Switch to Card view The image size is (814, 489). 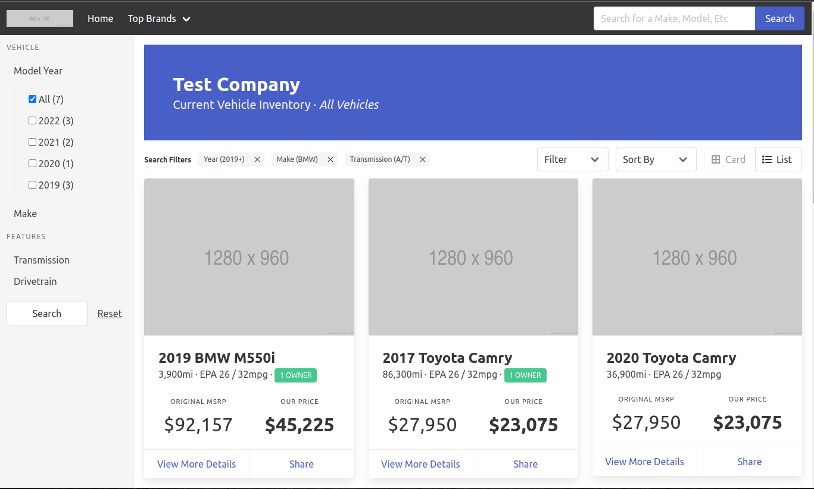(729, 159)
